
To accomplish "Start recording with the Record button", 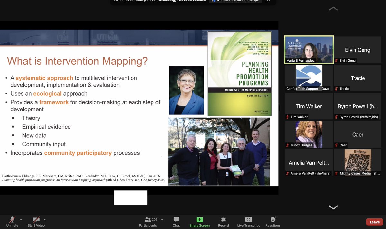I will (x=224, y=222).
